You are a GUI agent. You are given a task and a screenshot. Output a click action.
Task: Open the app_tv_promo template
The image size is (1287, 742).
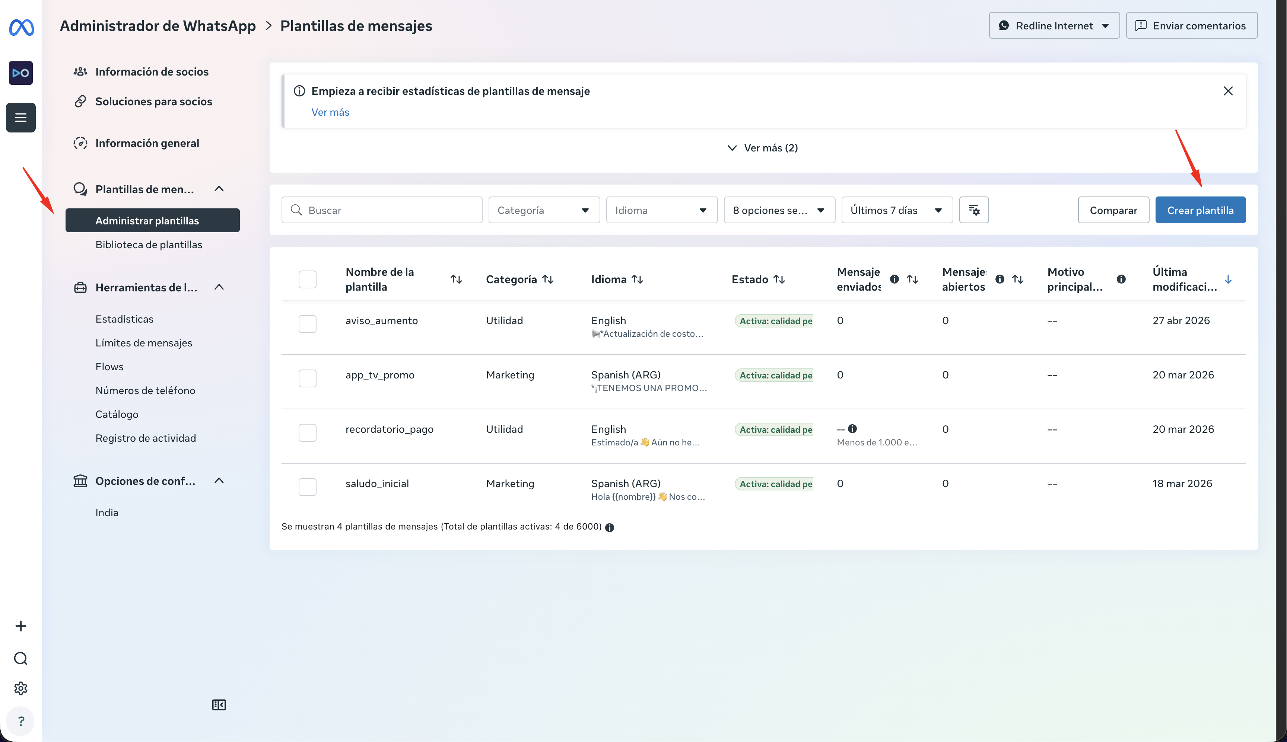[380, 375]
